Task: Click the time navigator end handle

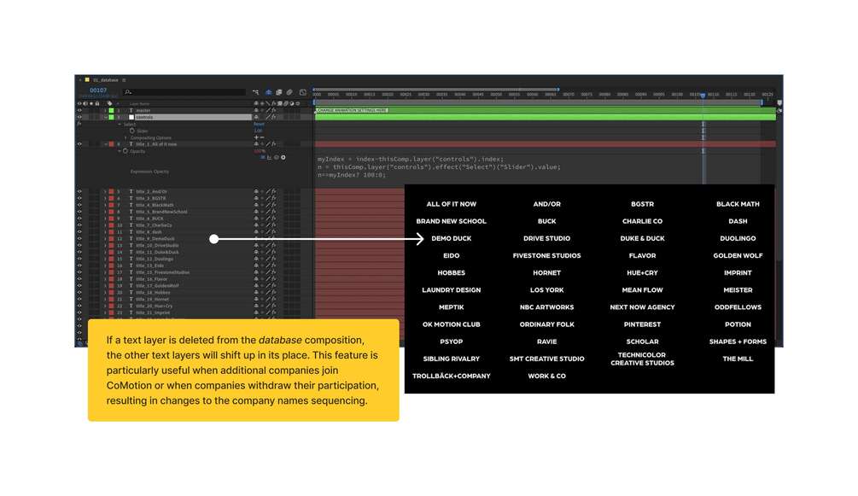Action: pyautogui.click(x=558, y=90)
